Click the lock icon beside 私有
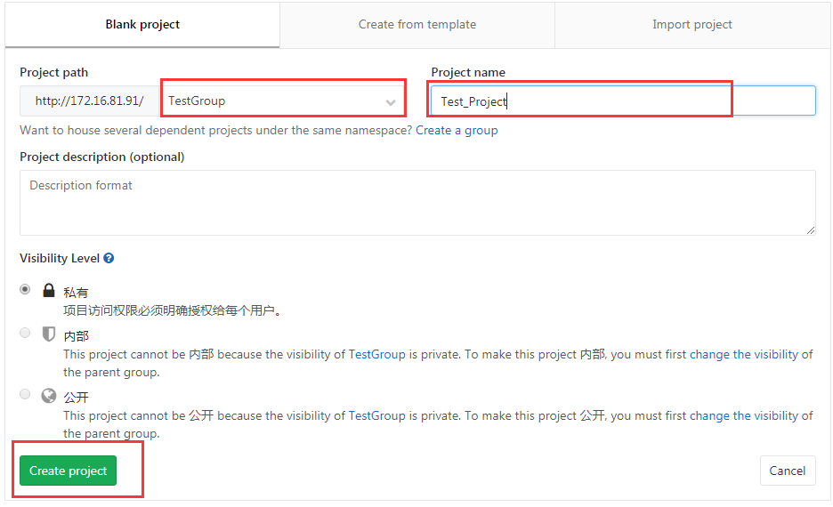This screenshot has height=507, width=833. (49, 290)
